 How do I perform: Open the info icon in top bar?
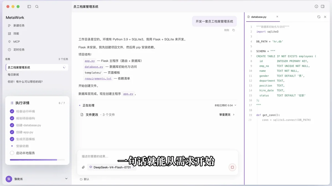coord(317,7)
